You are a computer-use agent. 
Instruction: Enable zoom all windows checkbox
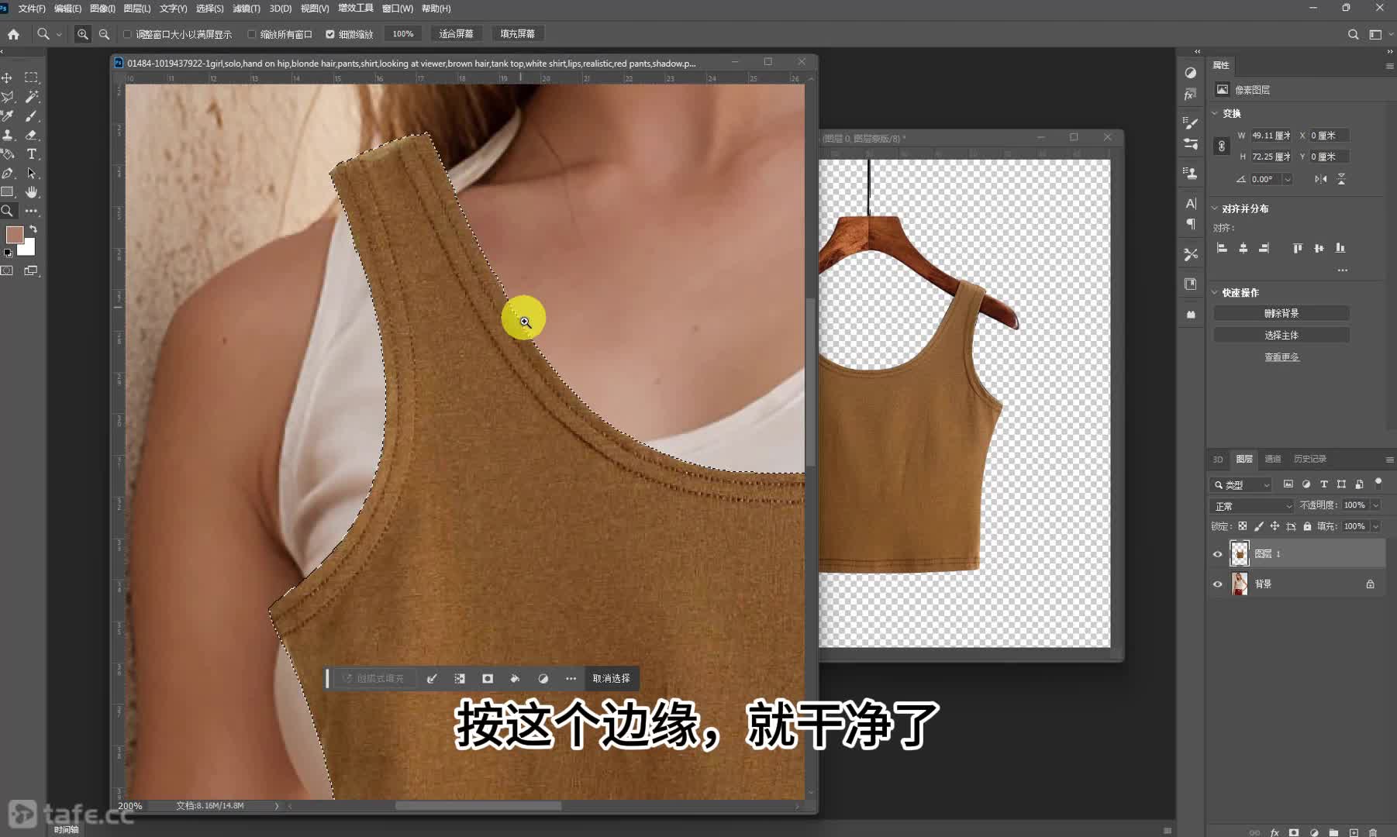point(252,34)
